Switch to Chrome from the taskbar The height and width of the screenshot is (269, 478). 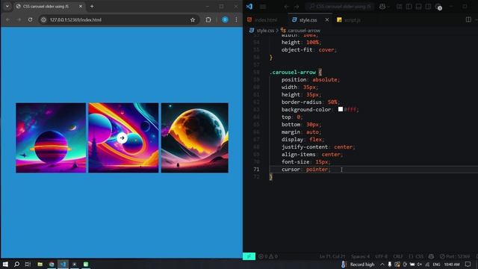click(x=52, y=264)
